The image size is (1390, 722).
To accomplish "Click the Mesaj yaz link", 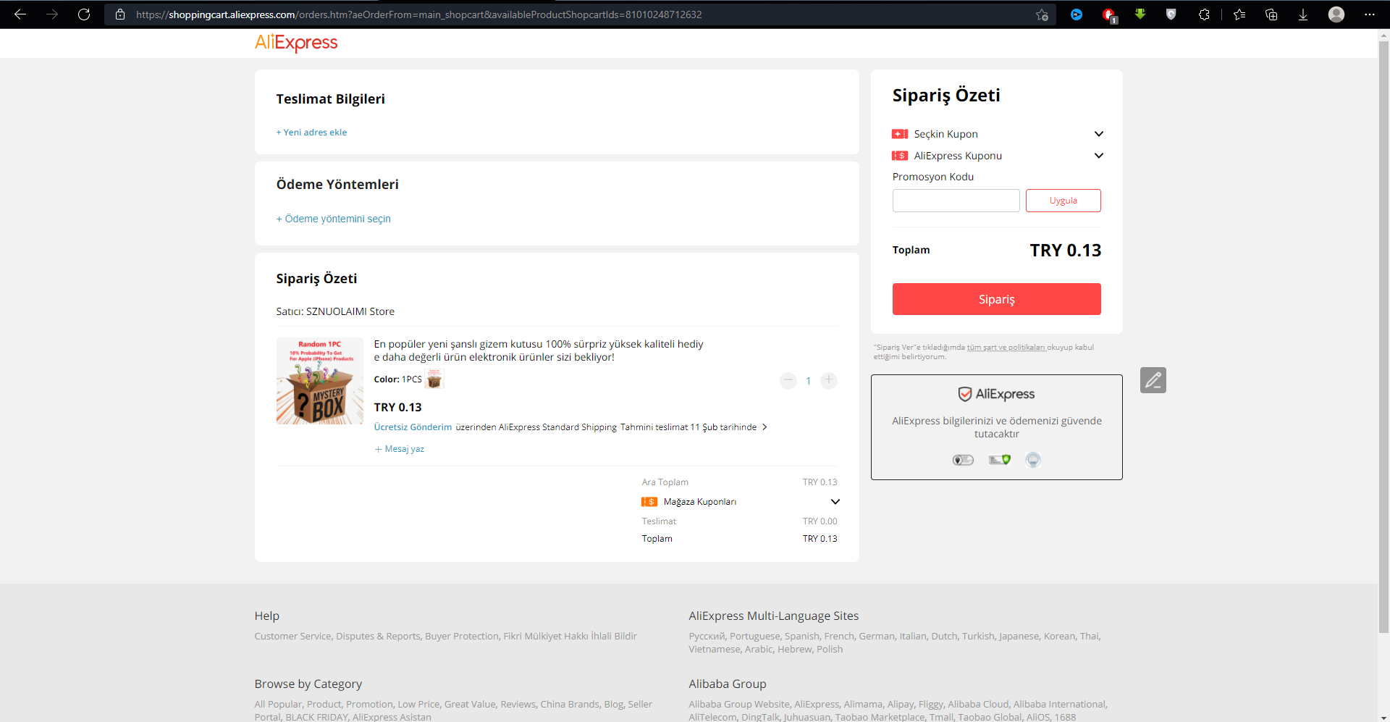I will click(x=400, y=449).
